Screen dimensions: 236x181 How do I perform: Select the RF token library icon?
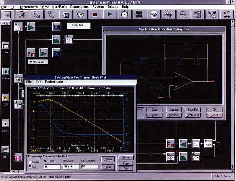[5, 150]
